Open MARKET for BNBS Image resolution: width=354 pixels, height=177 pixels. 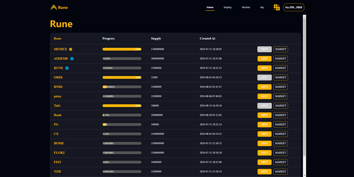281,87
